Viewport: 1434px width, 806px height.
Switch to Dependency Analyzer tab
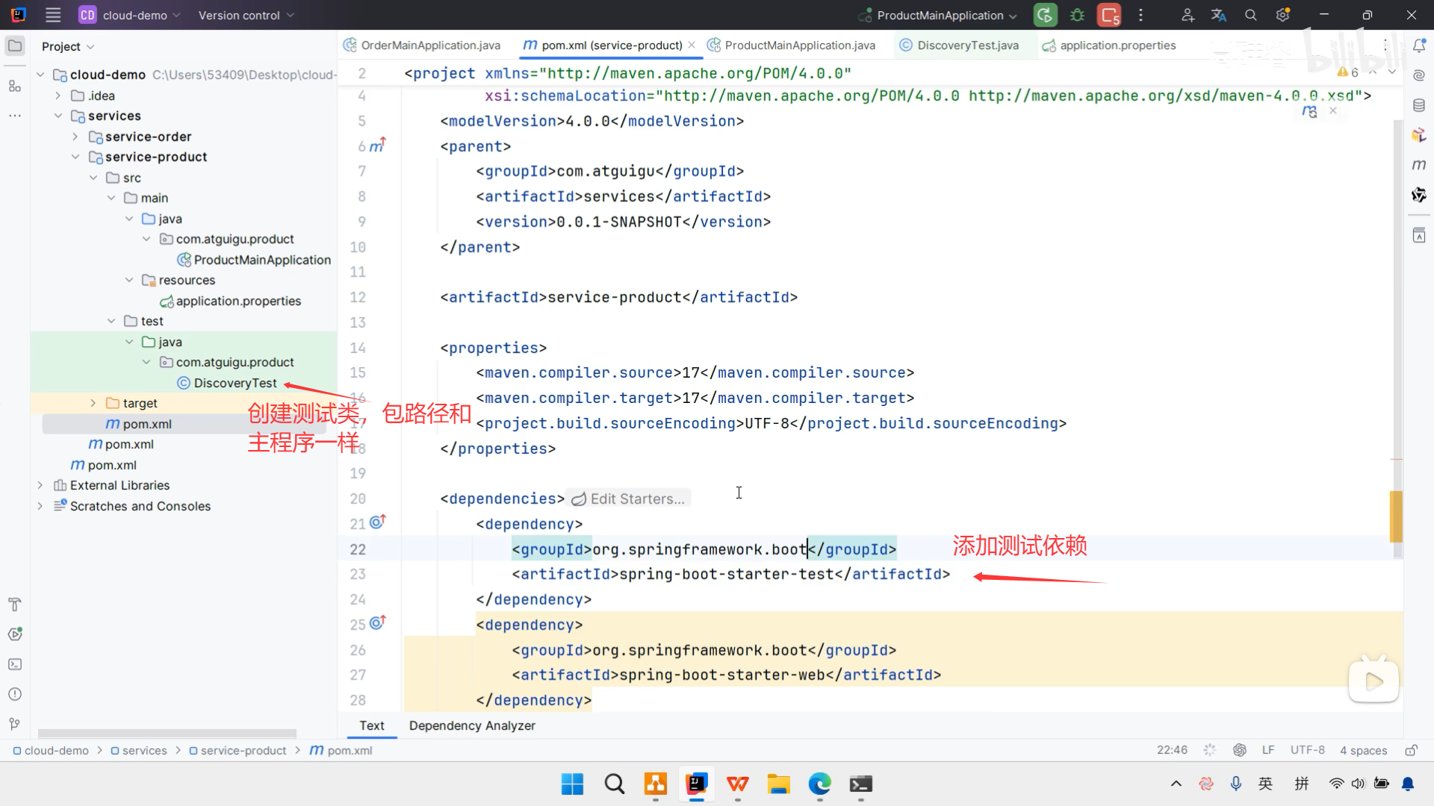[x=472, y=725]
